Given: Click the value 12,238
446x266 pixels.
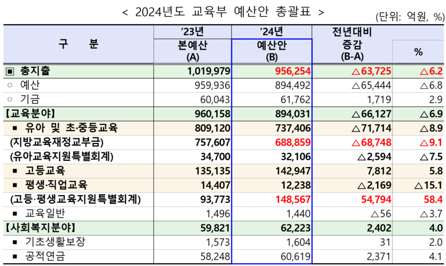Looking at the screenshot, I should pyautogui.click(x=296, y=185).
